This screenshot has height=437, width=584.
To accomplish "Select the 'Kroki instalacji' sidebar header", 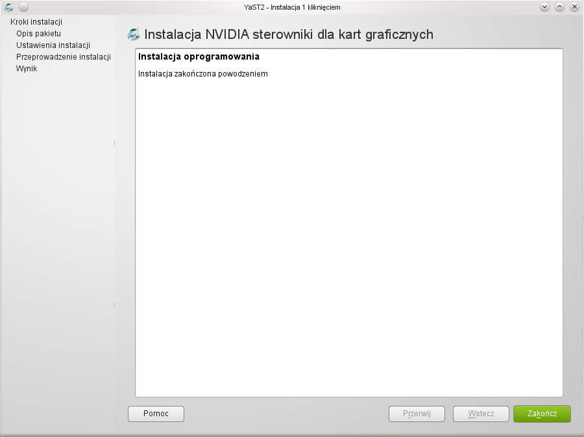I will (x=36, y=22).
